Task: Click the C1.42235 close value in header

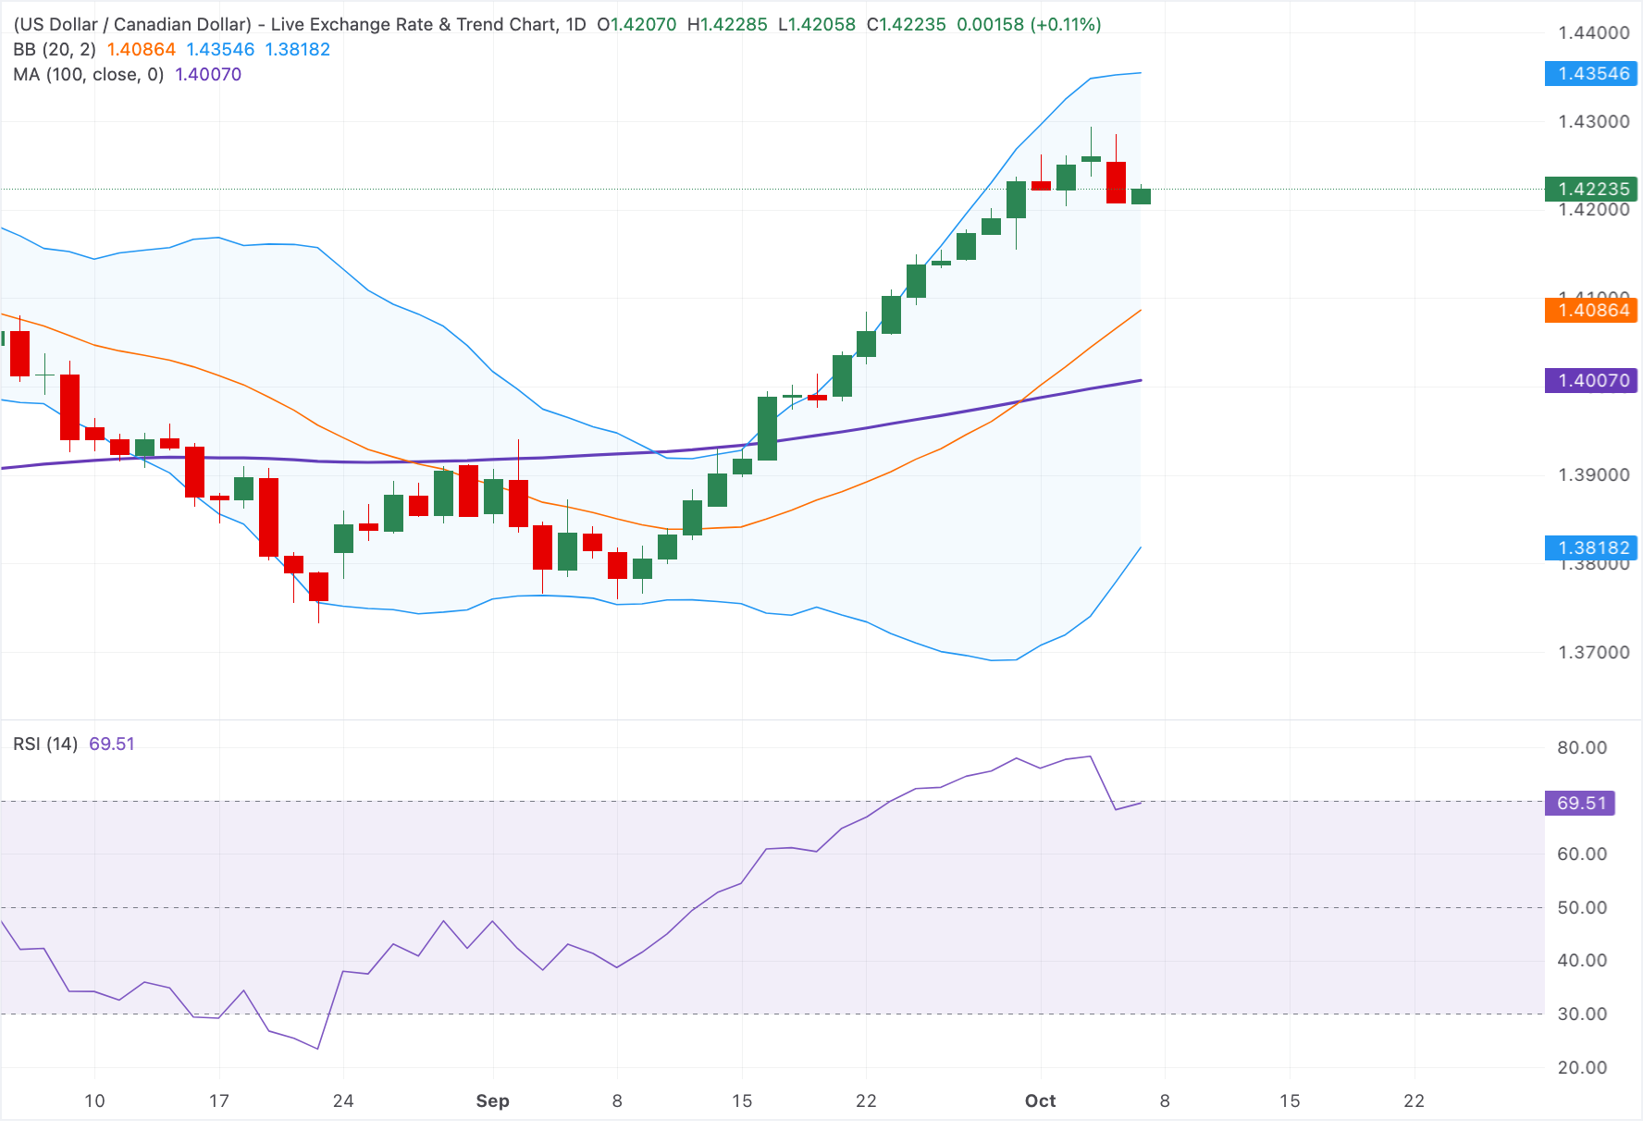Action: 906,24
